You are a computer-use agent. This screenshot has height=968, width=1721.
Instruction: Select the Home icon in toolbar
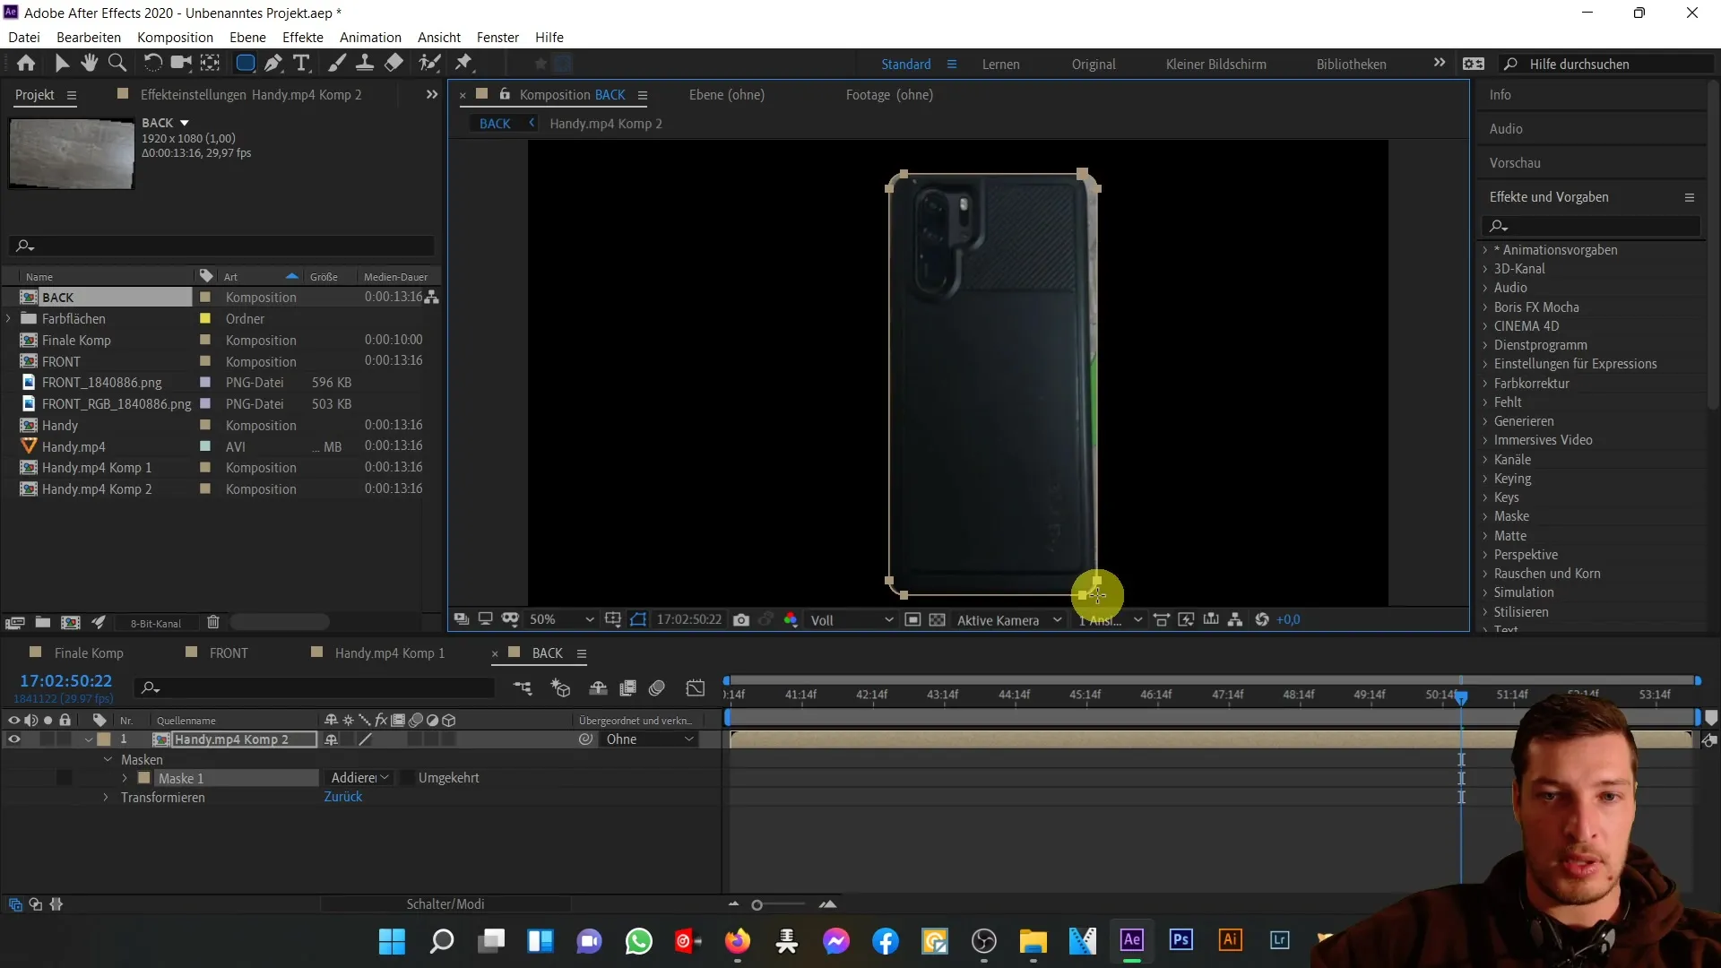coord(26,63)
